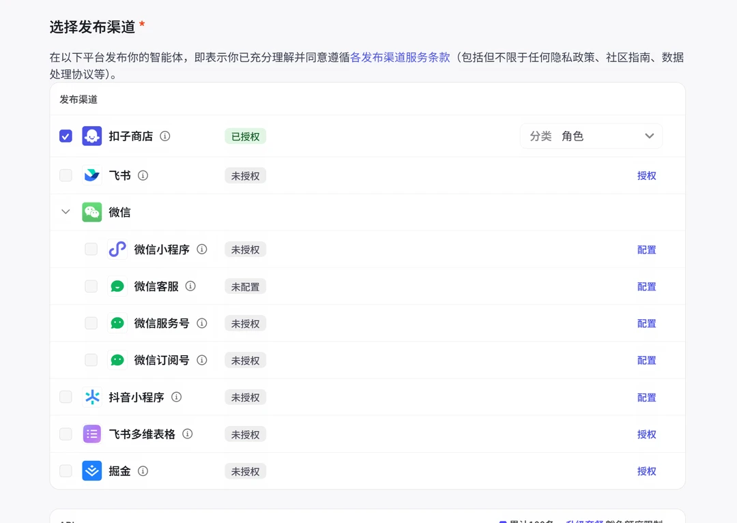737x523 pixels.
Task: Click 授权 for 飞书
Action: click(x=647, y=176)
